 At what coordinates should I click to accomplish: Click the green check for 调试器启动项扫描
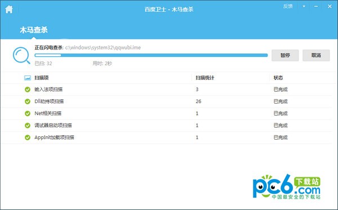[28, 126]
